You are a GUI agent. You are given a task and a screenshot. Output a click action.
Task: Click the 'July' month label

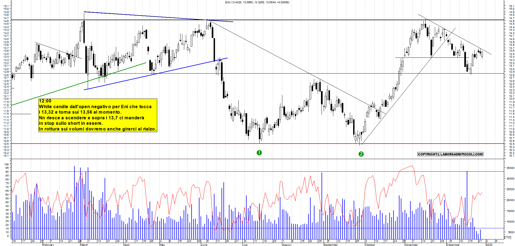pos(245,245)
